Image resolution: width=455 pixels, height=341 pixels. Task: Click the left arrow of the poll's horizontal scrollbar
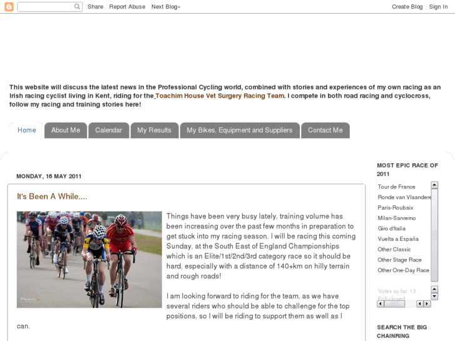point(381,303)
